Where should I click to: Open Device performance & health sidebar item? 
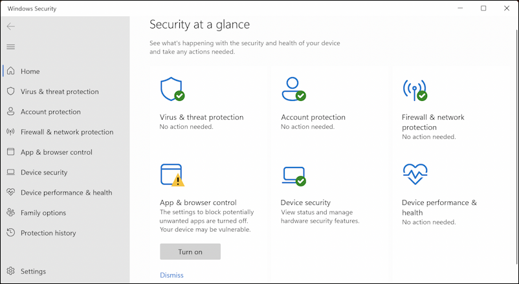coord(66,193)
